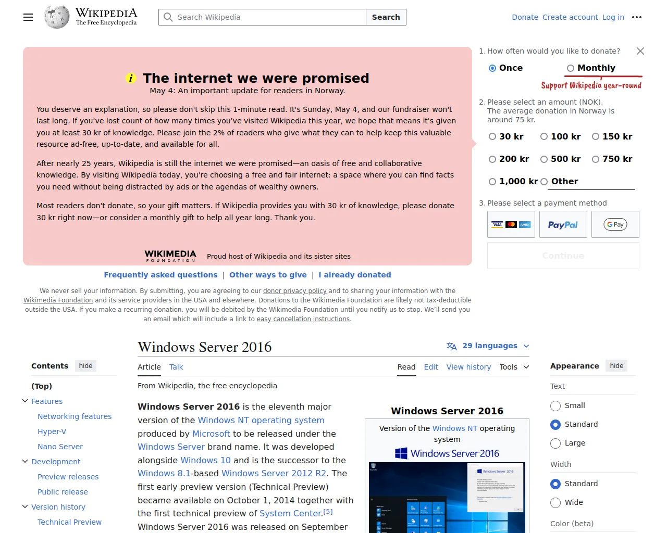The height and width of the screenshot is (533, 667).
Task: Set page width to Wide
Action: click(x=555, y=503)
